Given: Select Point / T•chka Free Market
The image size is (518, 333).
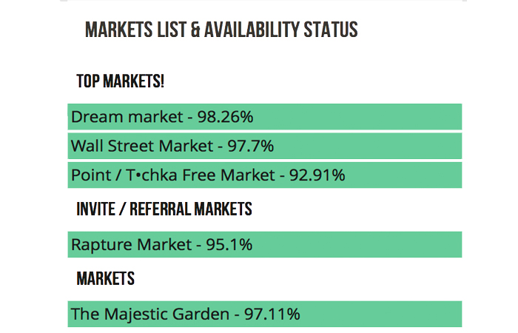Looking at the screenshot, I should 172,175.
